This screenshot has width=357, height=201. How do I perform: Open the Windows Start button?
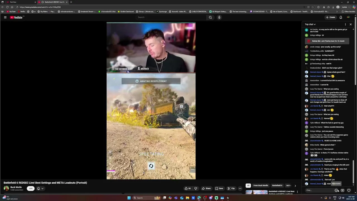click(129, 198)
